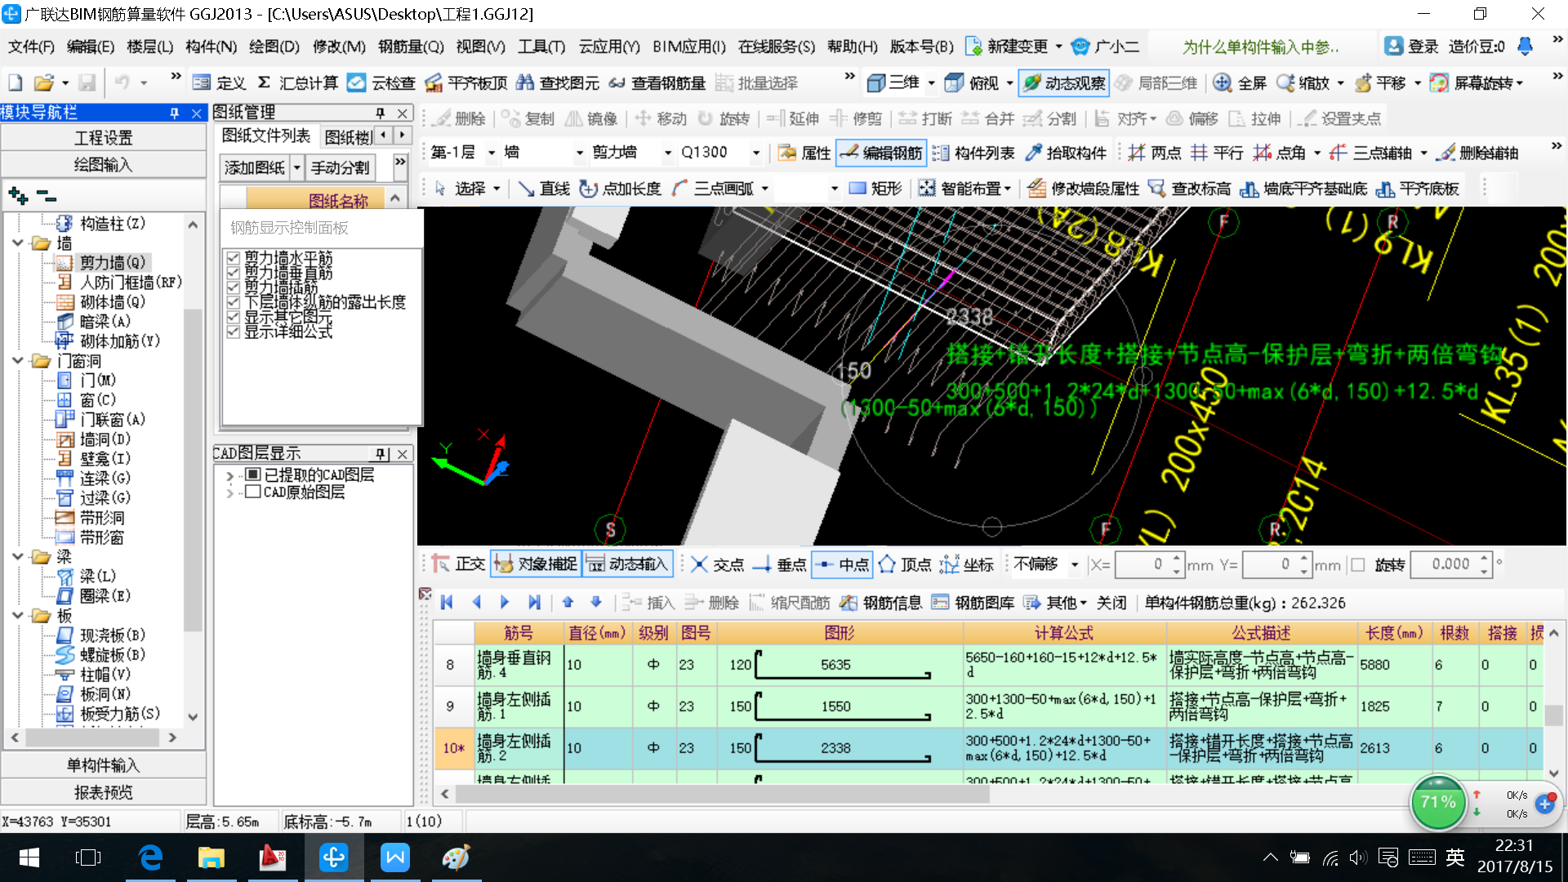
Task: Open the Q1300 component dropdown
Action: click(755, 153)
